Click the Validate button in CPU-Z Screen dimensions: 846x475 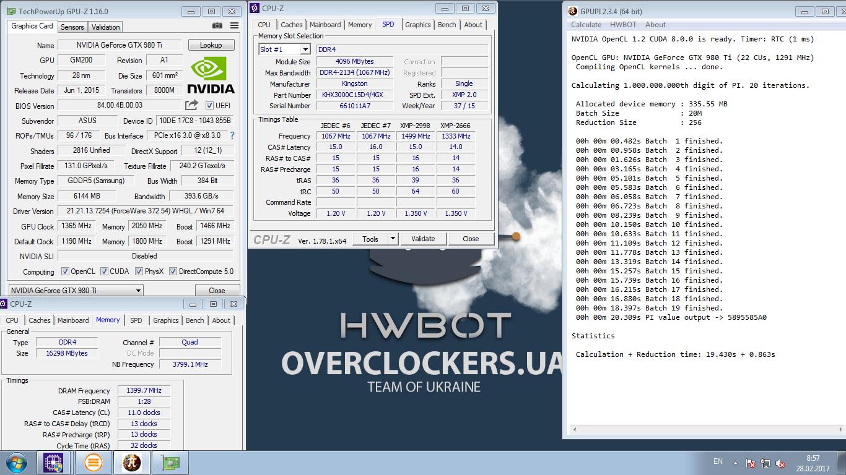[x=423, y=239]
